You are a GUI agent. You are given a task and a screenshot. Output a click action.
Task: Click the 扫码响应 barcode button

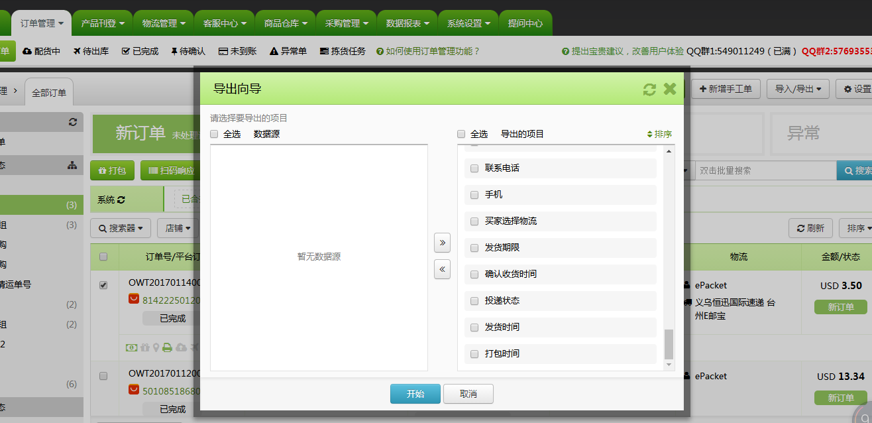172,170
